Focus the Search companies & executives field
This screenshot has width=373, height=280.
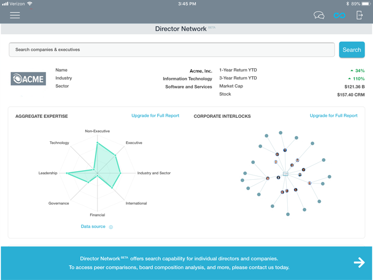tap(172, 50)
